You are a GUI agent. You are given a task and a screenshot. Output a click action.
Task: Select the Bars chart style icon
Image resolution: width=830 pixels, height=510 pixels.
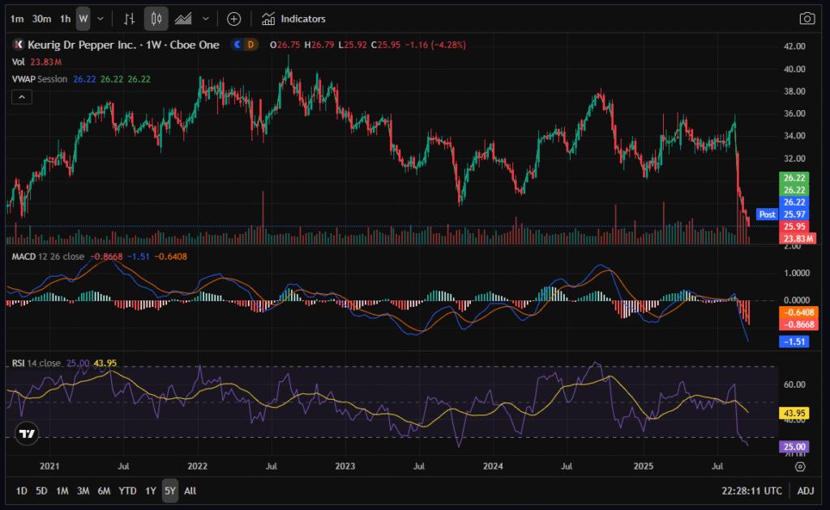tap(129, 18)
